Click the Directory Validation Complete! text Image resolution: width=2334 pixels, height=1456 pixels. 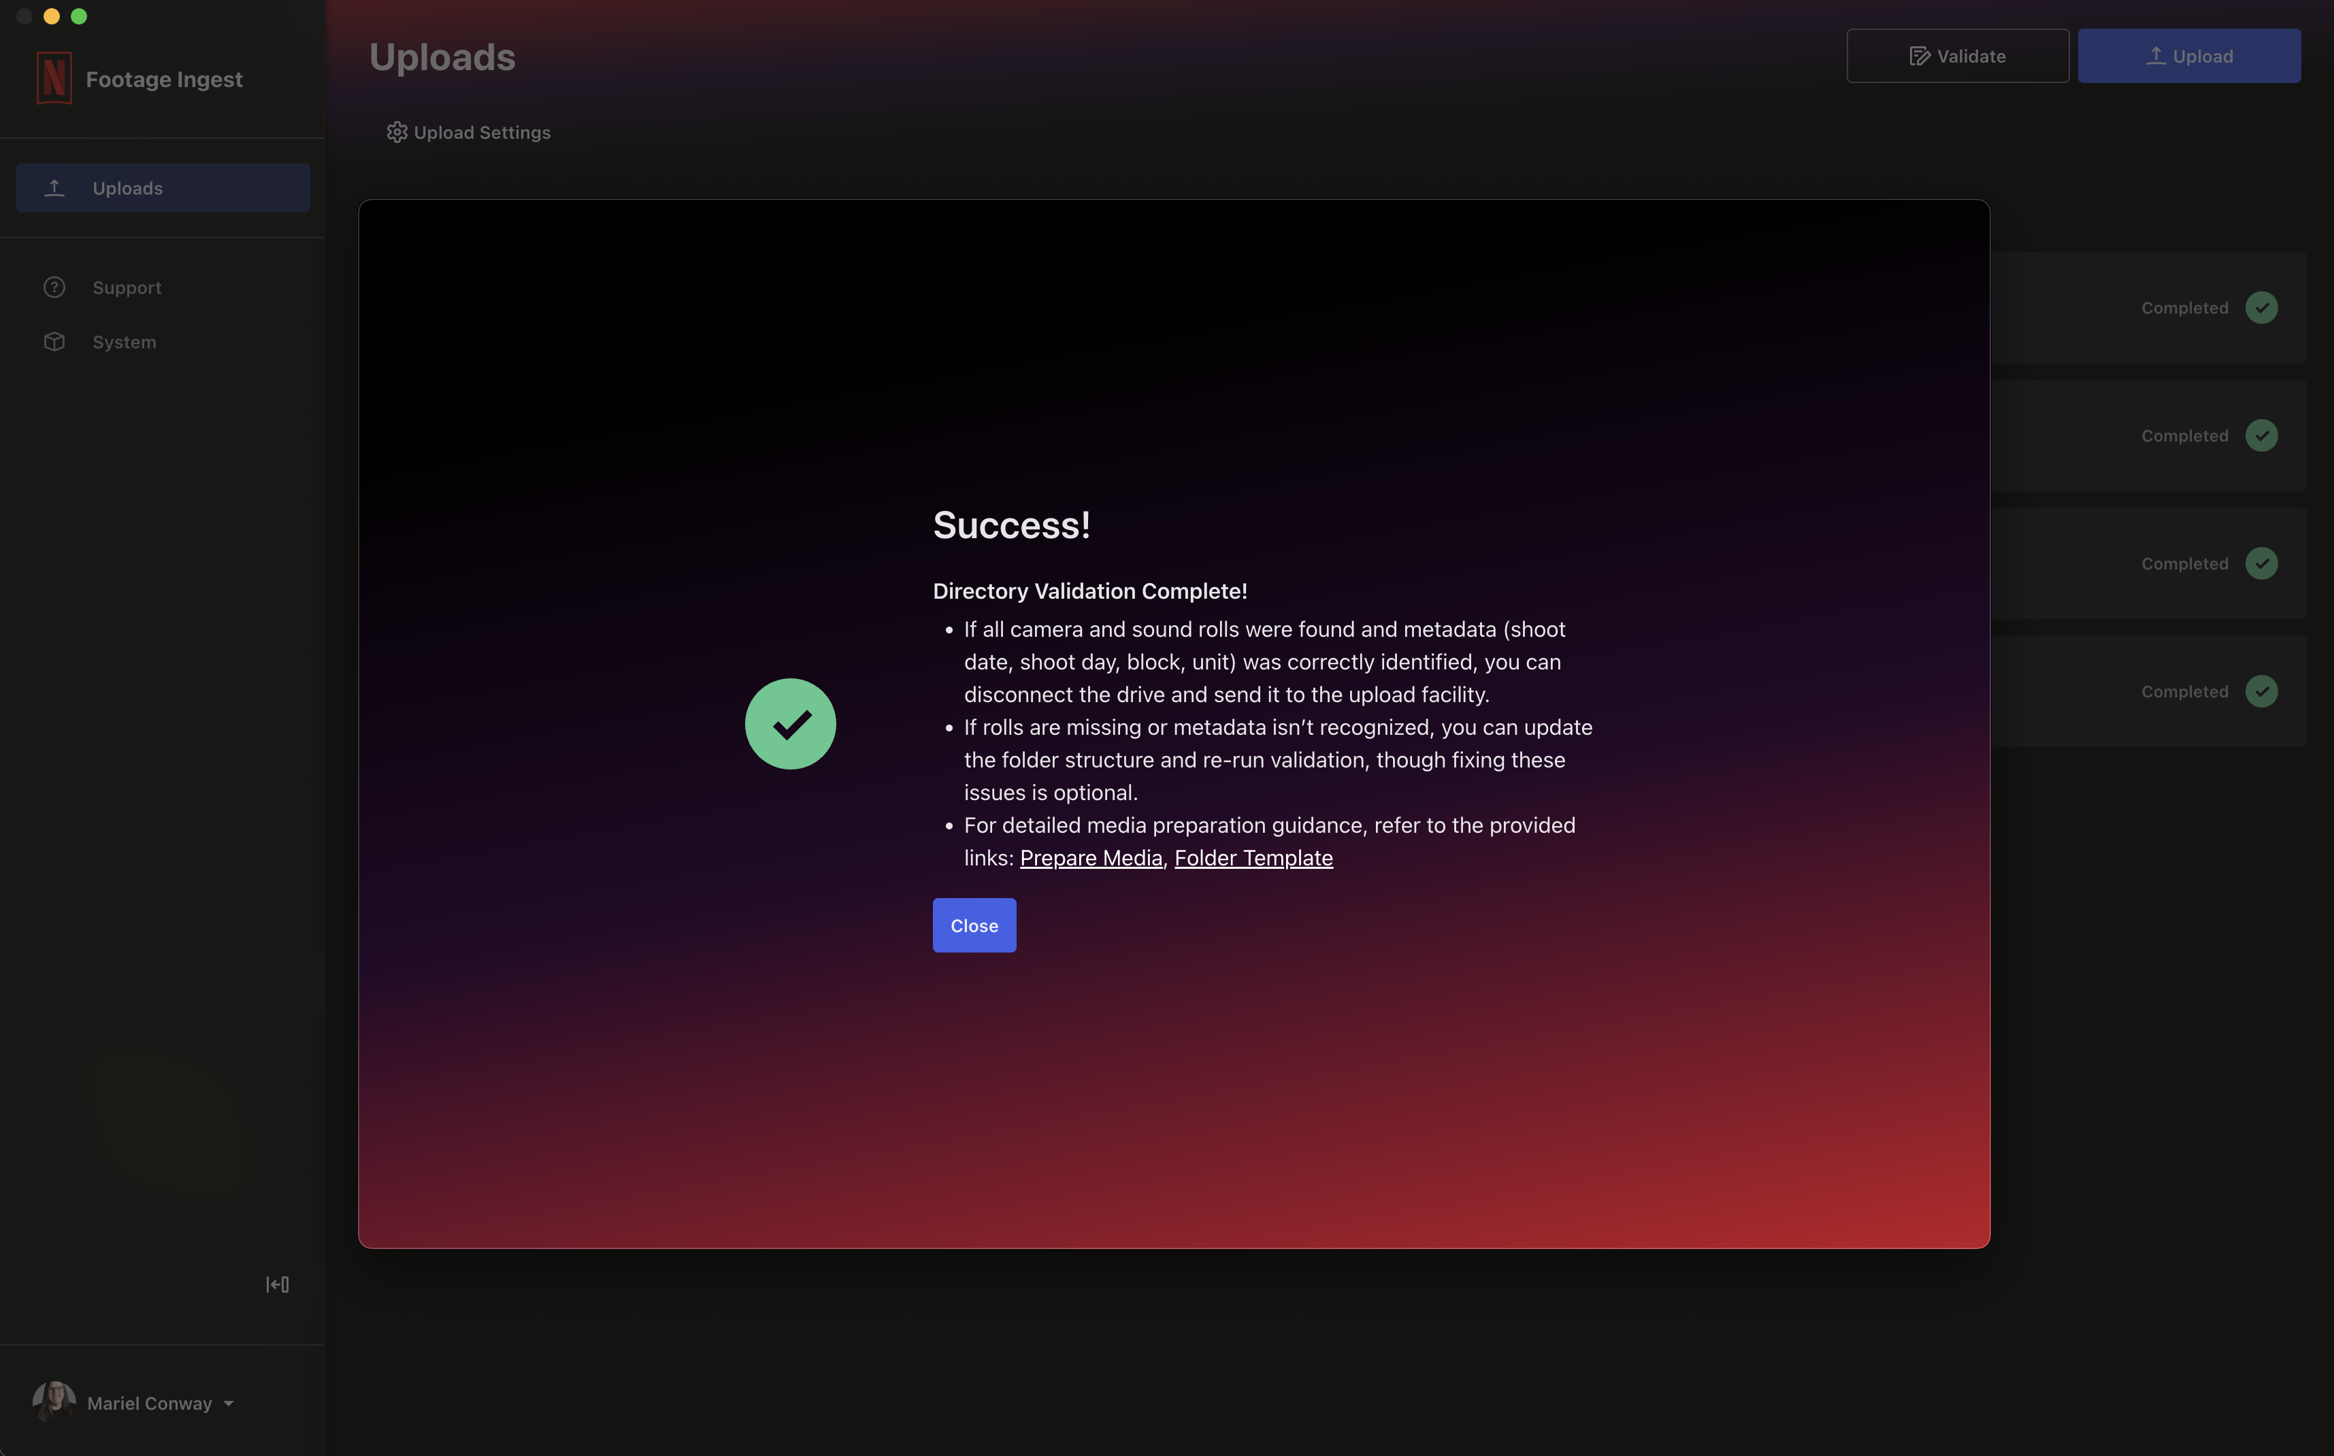(x=1090, y=591)
